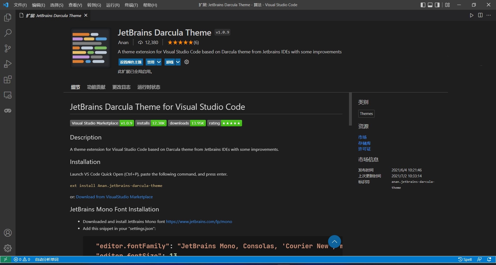Open extension settings gear next to uninstall
The image size is (496, 265).
(x=187, y=62)
